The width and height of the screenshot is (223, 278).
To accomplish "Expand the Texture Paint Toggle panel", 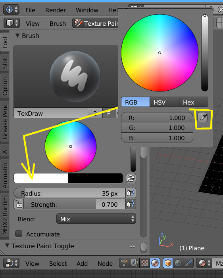I will pyautogui.click(x=7, y=246).
